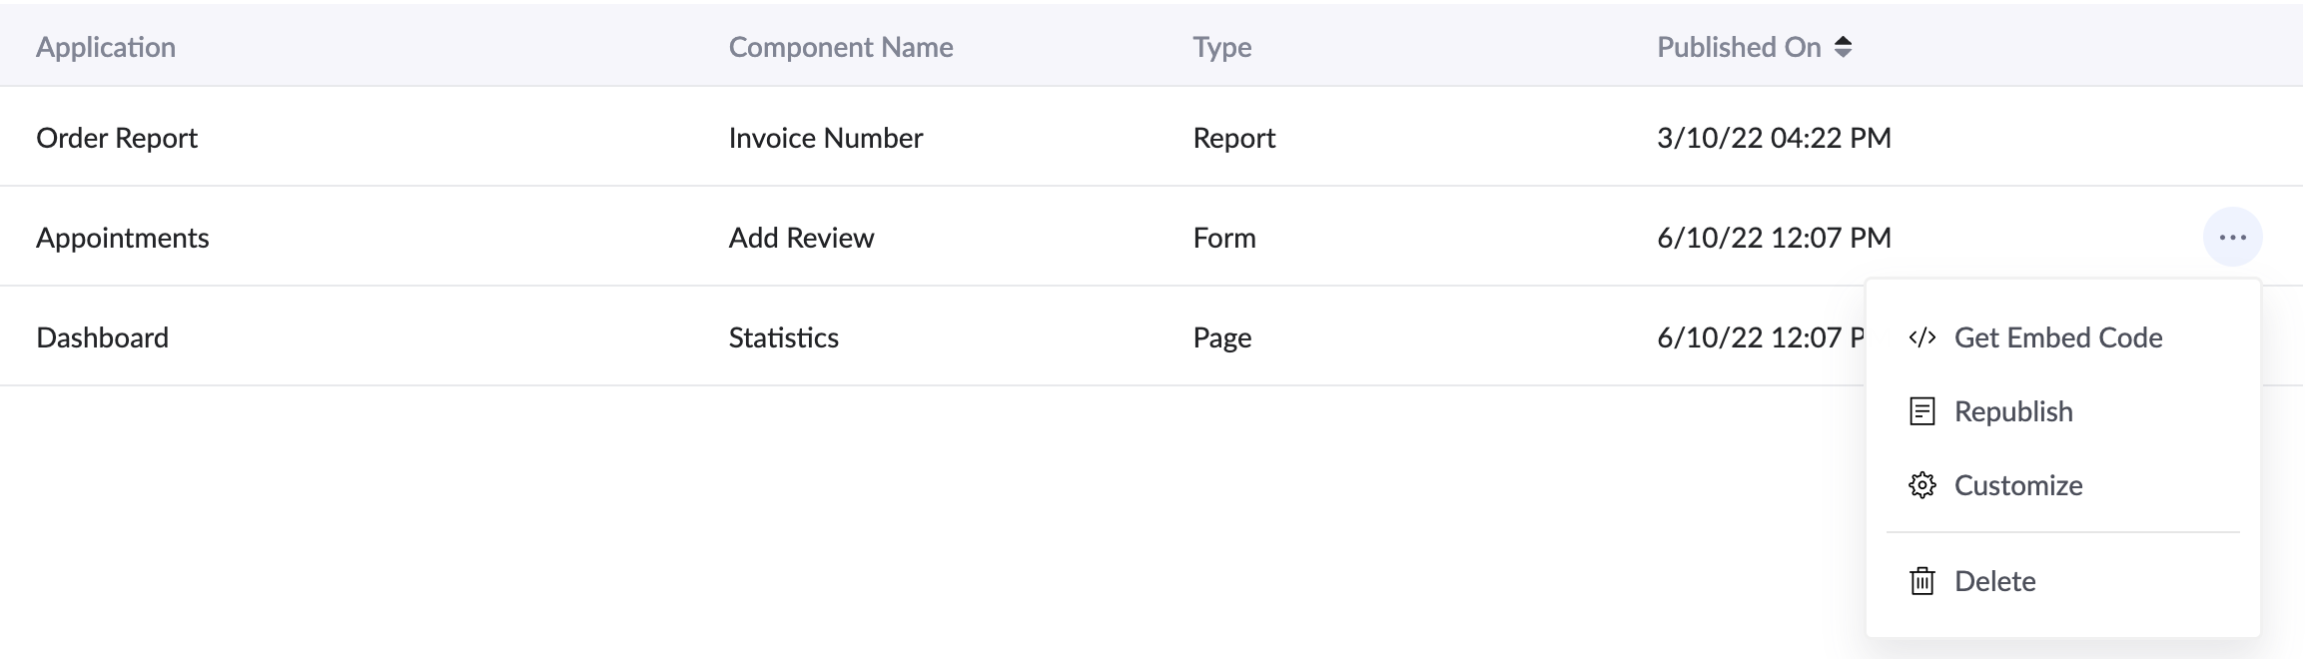Sort by the Published On arrows
Image resolution: width=2305 pixels, height=659 pixels.
tap(1844, 47)
